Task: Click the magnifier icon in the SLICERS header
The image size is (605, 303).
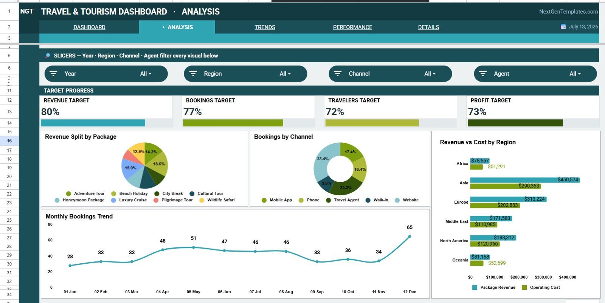Action: 47,56
